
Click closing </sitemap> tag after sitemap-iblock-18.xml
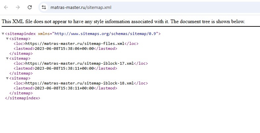point(21,93)
